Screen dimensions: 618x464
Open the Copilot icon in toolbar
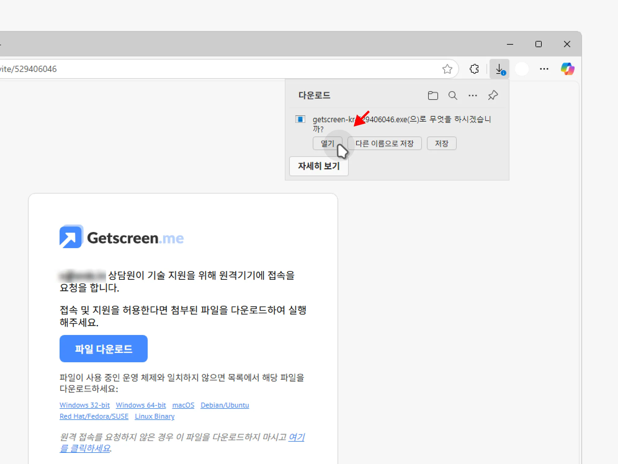click(x=567, y=69)
